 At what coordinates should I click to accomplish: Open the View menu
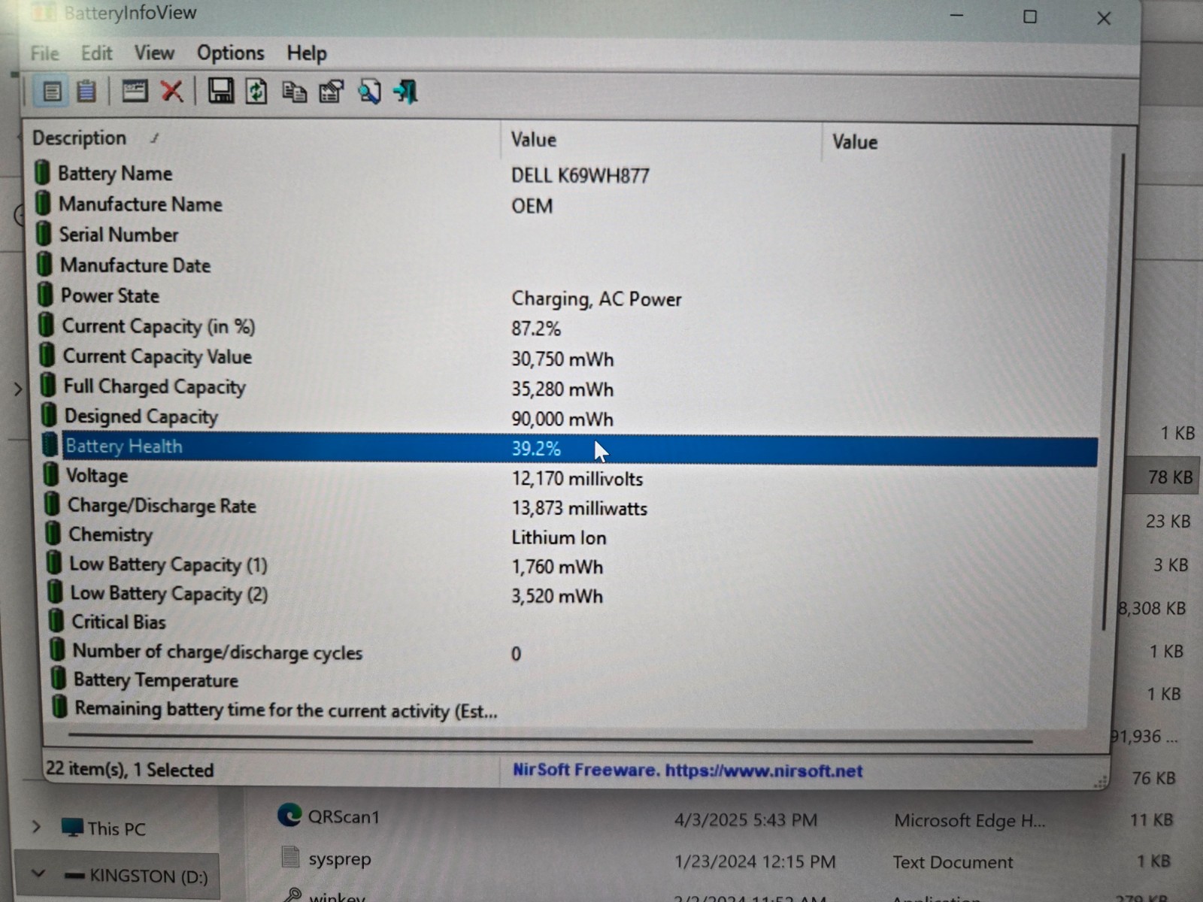[x=154, y=53]
